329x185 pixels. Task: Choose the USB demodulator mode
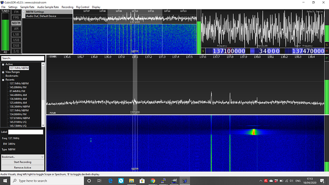[x=16, y=40]
